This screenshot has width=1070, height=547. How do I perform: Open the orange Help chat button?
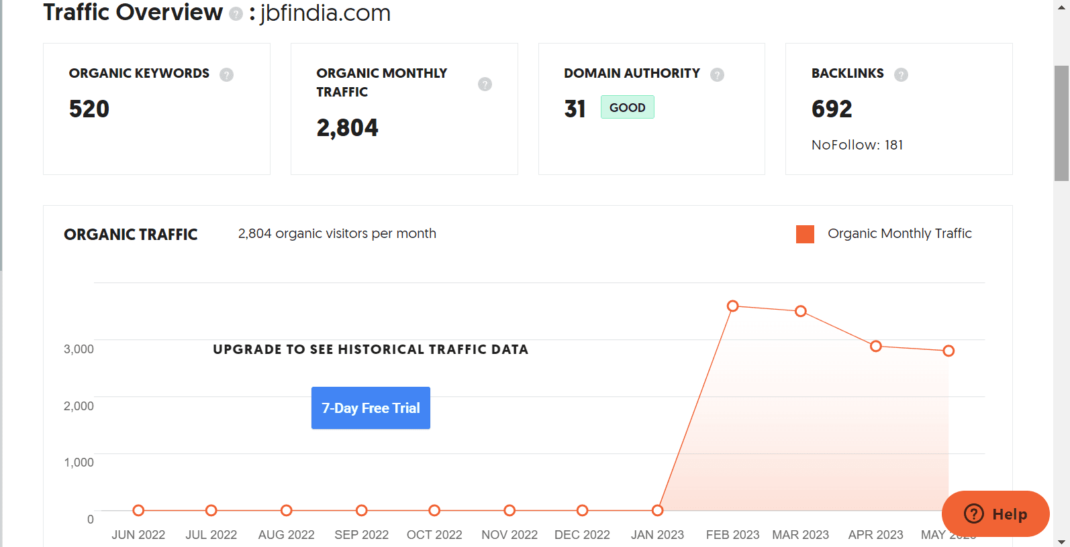coord(995,513)
